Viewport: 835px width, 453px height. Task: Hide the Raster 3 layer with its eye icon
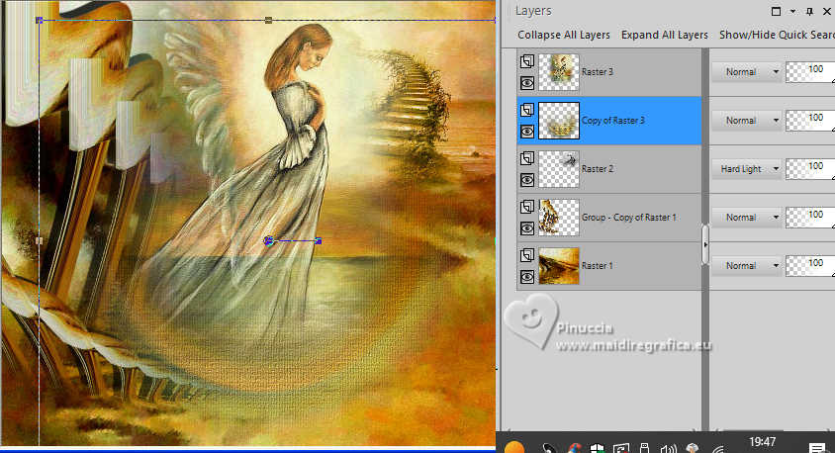pos(527,83)
